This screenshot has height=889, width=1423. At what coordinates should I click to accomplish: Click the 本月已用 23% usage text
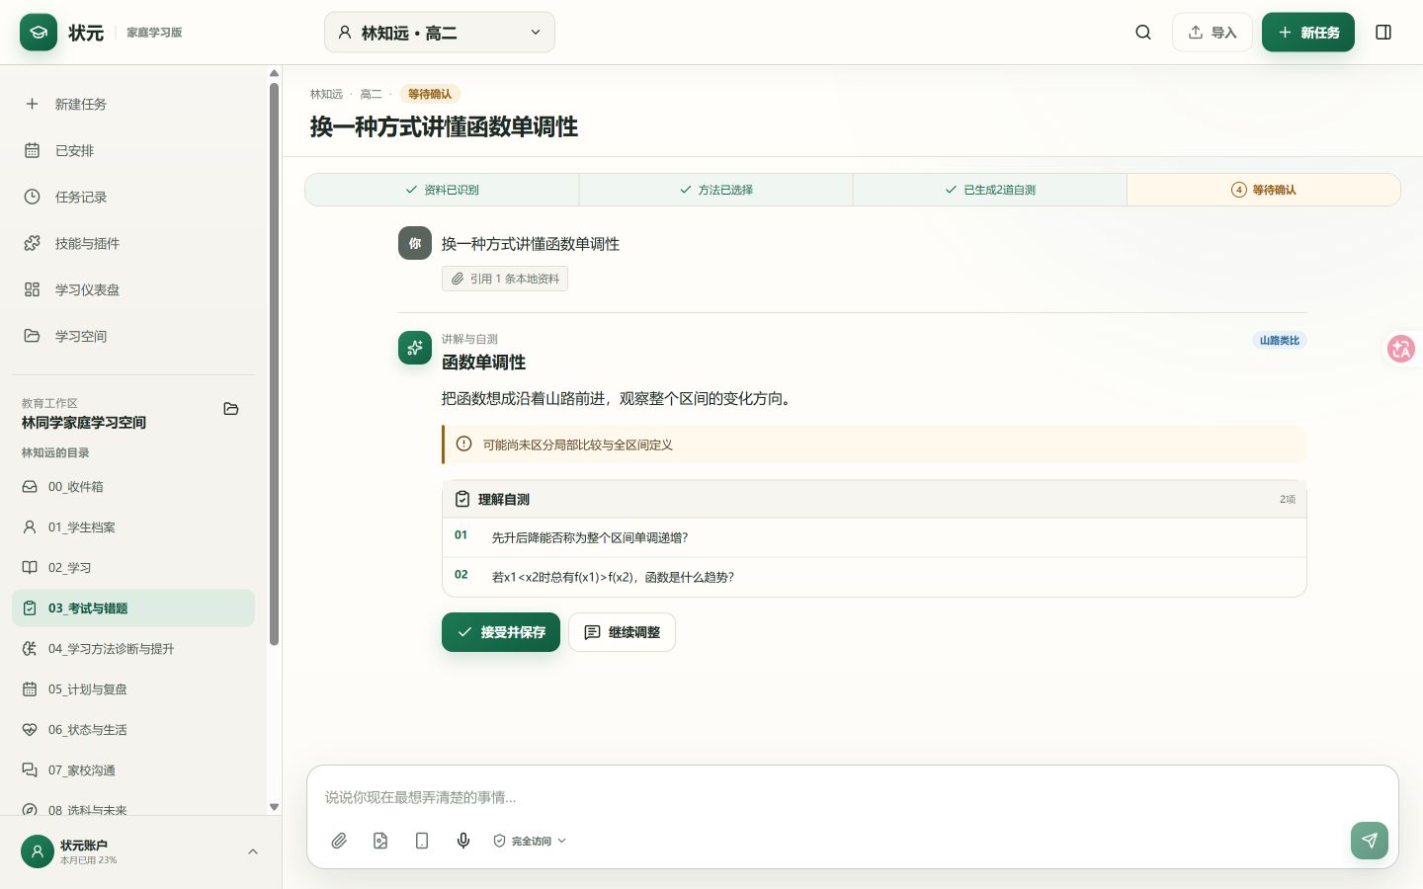(x=88, y=860)
